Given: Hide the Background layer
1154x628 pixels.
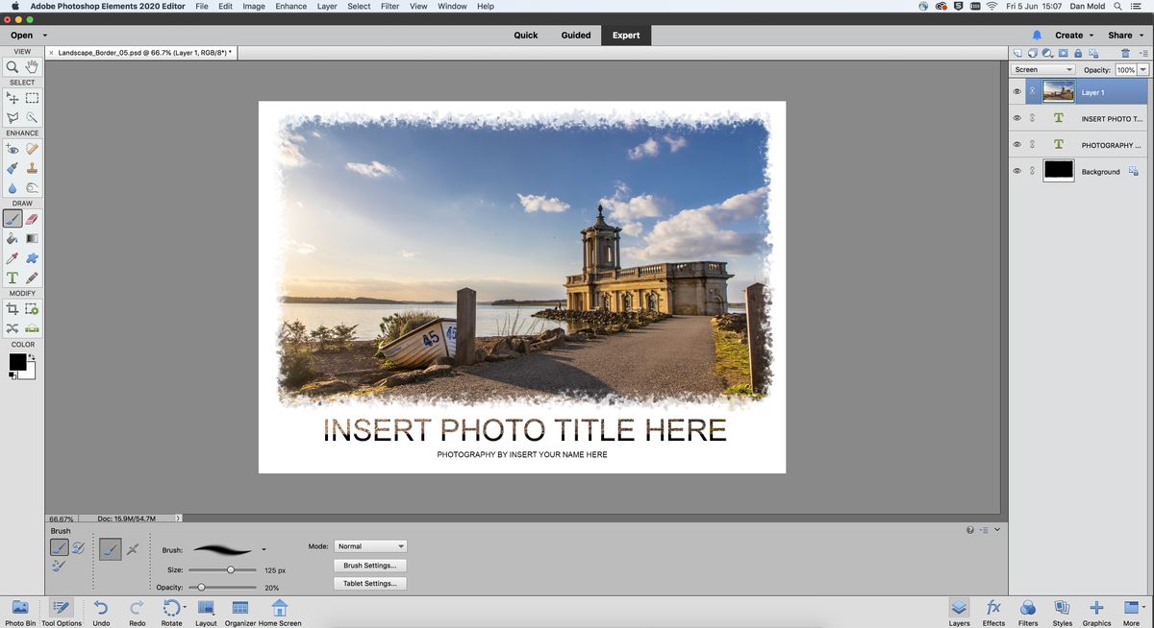Looking at the screenshot, I should click(1016, 170).
